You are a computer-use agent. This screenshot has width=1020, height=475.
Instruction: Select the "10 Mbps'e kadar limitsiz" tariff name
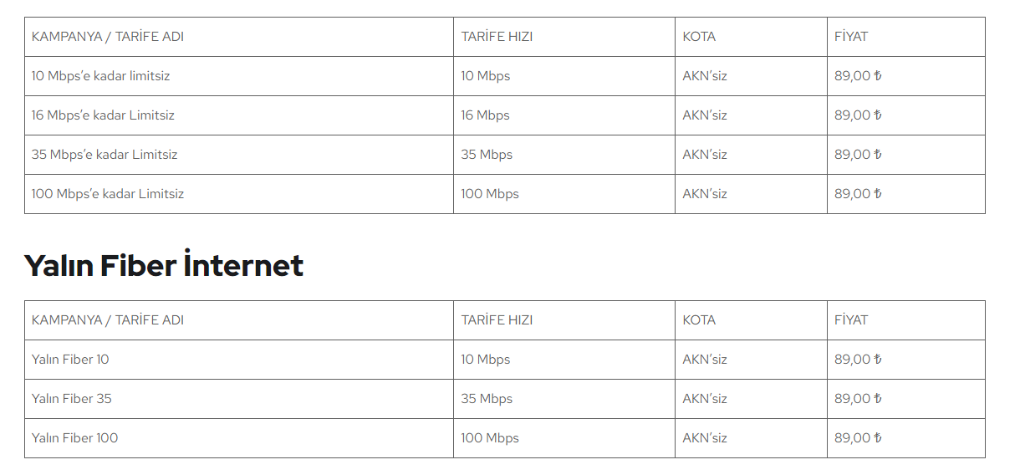click(x=100, y=76)
